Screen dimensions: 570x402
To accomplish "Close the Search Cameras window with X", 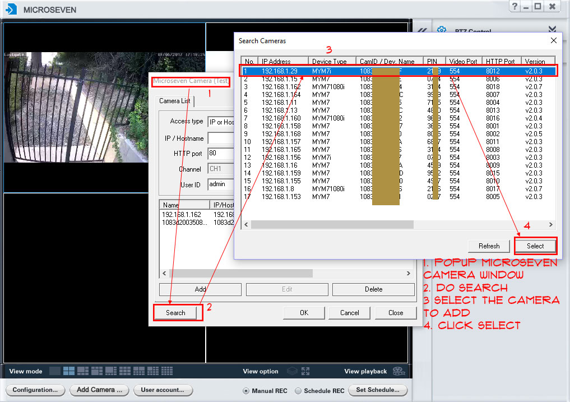I will click(553, 40).
